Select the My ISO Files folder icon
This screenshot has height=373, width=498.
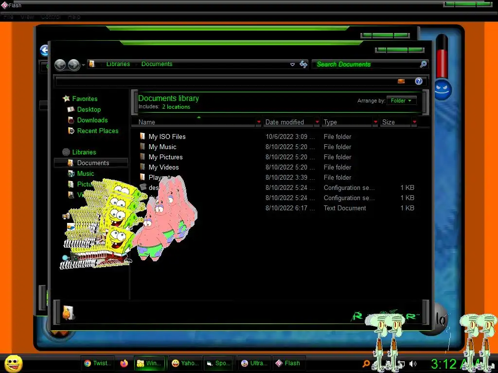click(x=142, y=136)
